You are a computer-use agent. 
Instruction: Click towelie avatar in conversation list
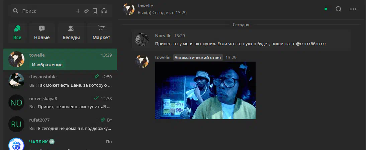(x=16, y=59)
